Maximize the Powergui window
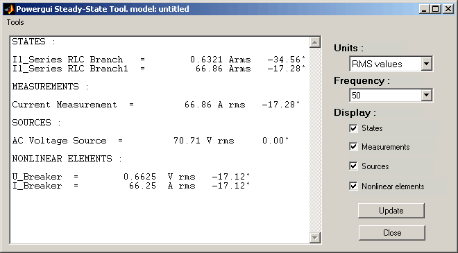The width and height of the screenshot is (458, 253). [x=435, y=9]
